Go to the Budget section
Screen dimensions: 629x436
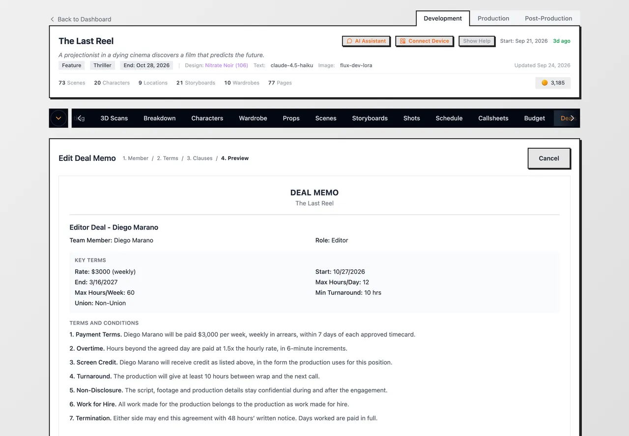tap(535, 118)
